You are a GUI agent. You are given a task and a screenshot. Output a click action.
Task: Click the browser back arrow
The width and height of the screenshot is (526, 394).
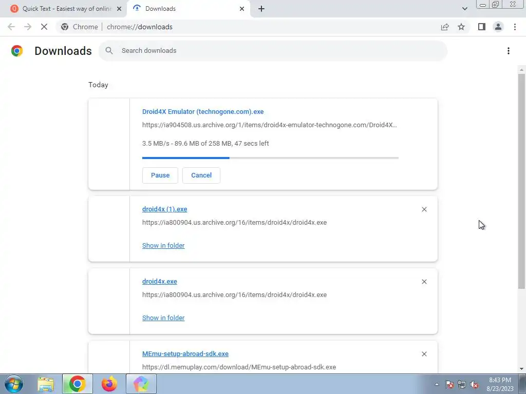point(11,27)
